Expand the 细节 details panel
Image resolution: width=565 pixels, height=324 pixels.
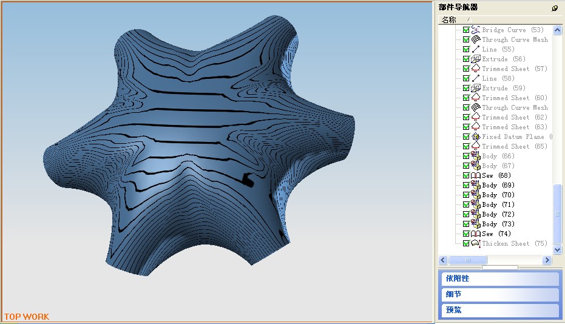tap(500, 294)
